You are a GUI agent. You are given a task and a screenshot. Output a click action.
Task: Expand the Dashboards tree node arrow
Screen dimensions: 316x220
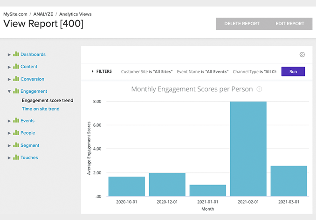(x=9, y=55)
